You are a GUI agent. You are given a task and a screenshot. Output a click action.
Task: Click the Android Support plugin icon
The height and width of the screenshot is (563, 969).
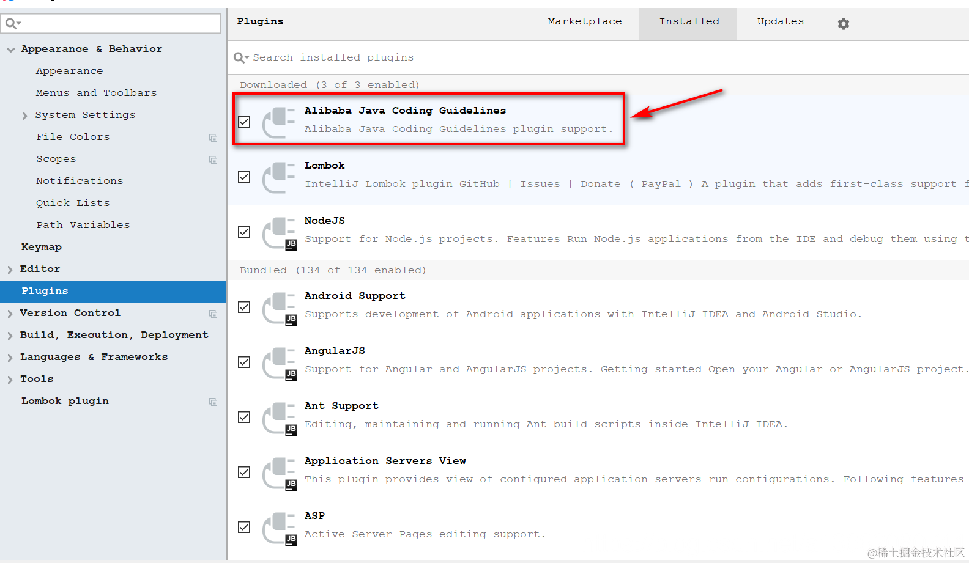279,308
